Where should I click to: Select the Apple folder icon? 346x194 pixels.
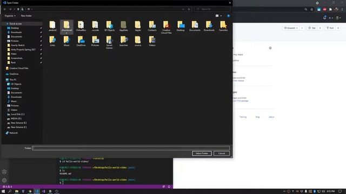(138, 26)
